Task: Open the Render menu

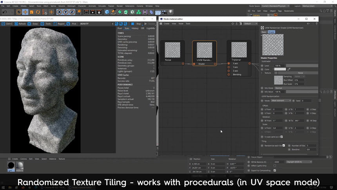Action: [x=120, y=6]
